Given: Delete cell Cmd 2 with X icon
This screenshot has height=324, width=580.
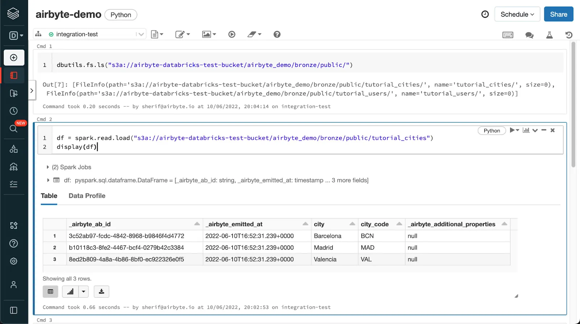Looking at the screenshot, I should click(x=552, y=130).
